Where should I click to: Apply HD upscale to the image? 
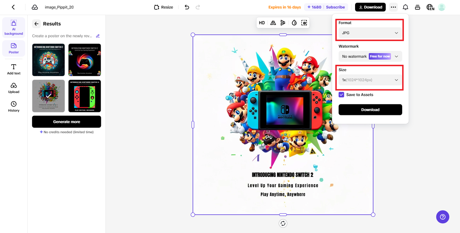[x=262, y=23]
